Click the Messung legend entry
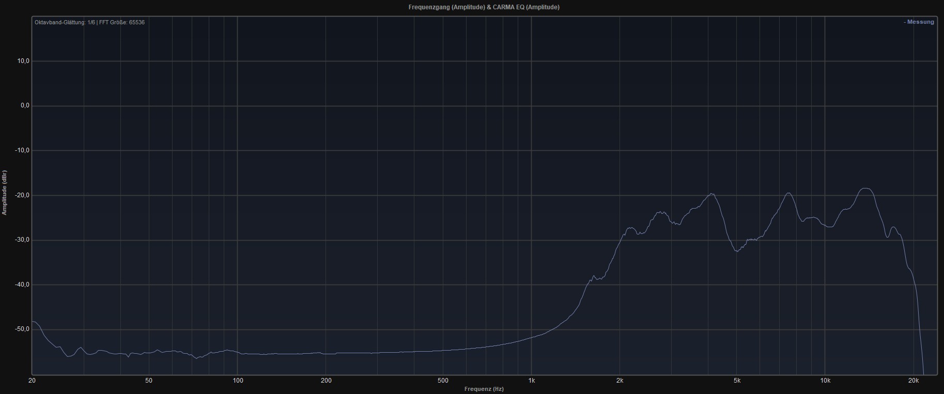The width and height of the screenshot is (944, 394). (919, 22)
